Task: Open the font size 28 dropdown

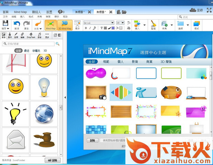Action: (x=123, y=23)
